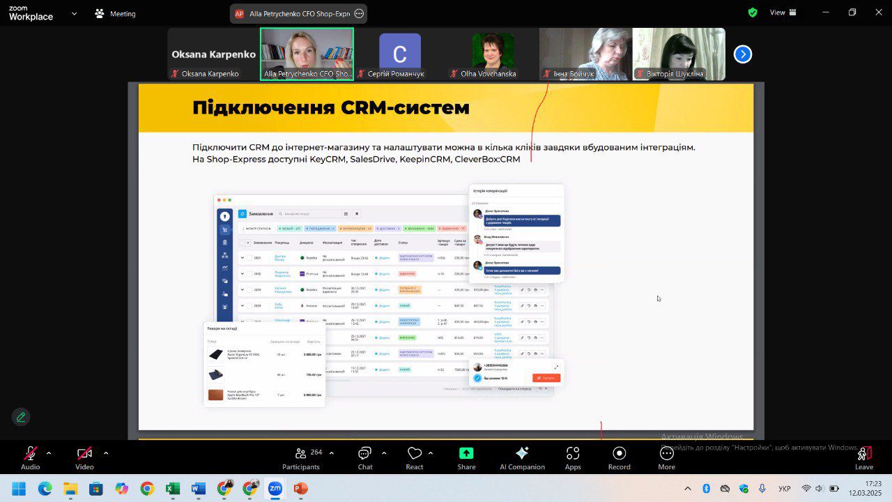Open the Participants list
The height and width of the screenshot is (502, 892).
tap(301, 457)
